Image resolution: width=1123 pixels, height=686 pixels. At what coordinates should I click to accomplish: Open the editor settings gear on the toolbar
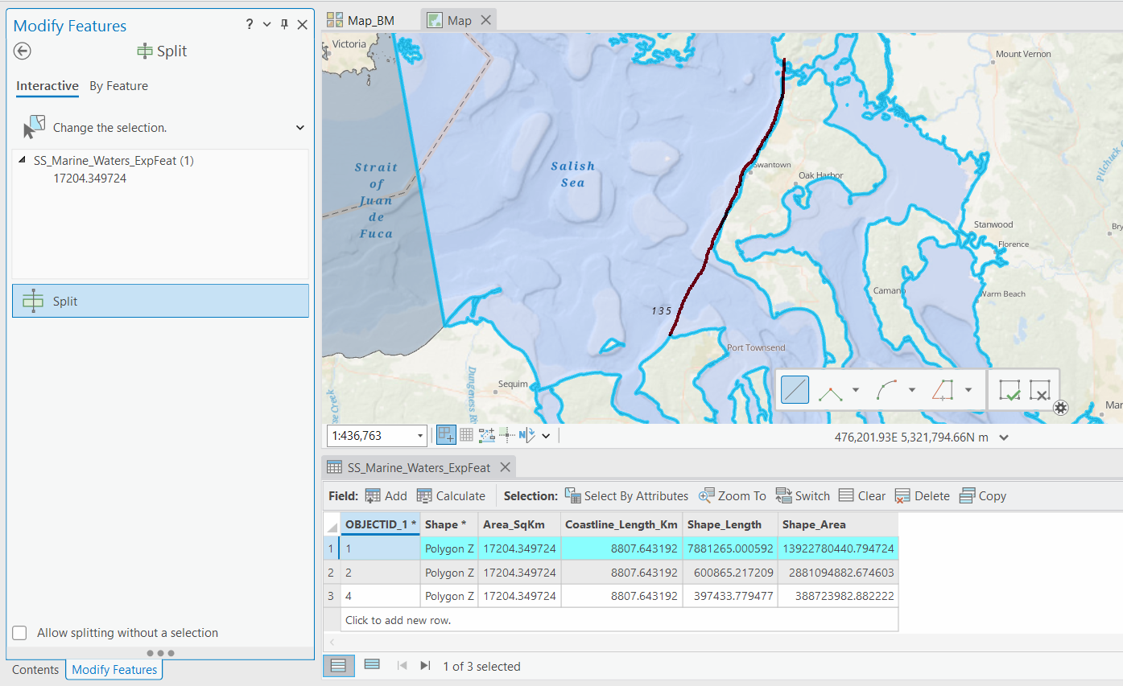coord(1060,408)
